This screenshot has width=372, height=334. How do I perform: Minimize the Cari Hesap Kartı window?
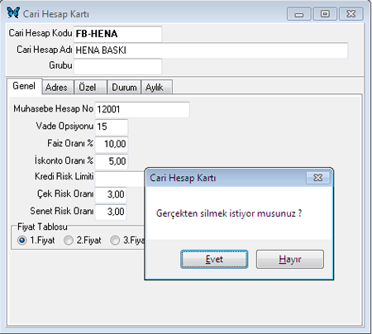(x=299, y=14)
